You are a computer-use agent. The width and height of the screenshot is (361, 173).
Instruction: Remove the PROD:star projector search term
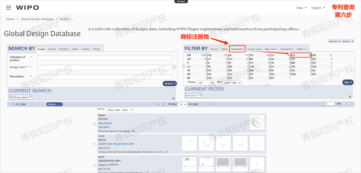[x=30, y=97]
